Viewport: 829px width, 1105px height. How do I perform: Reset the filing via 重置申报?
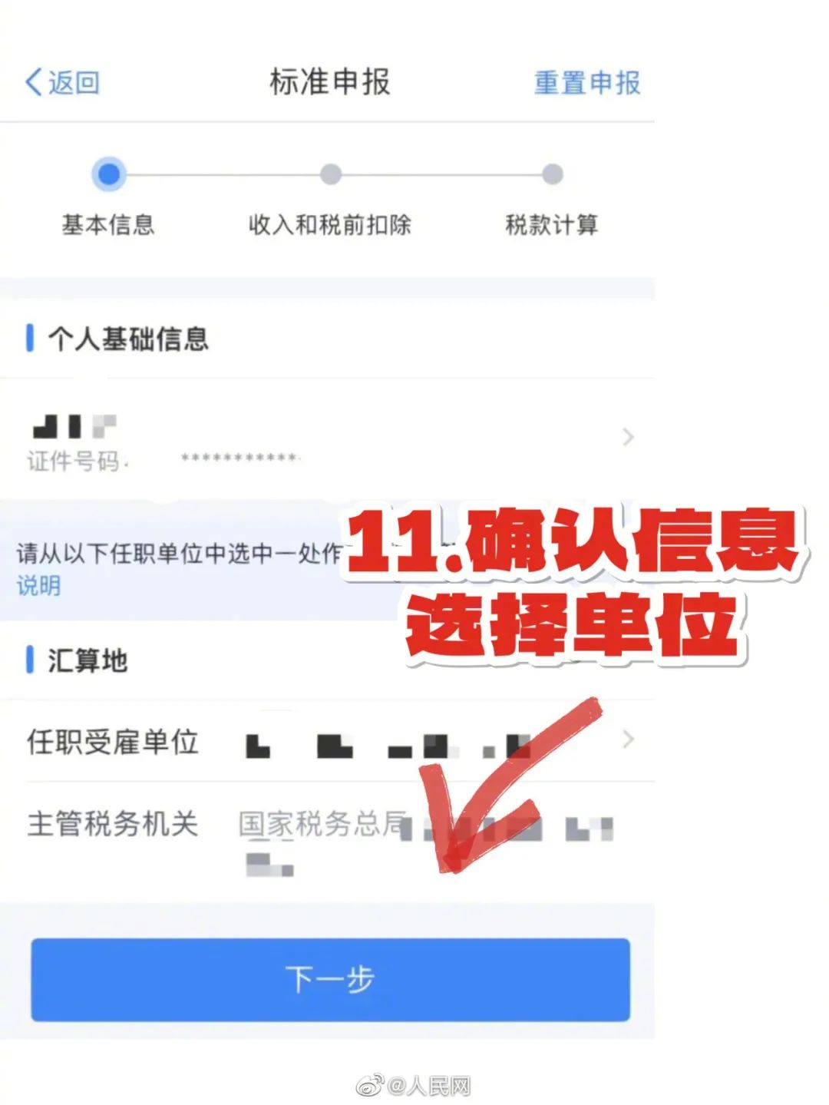[x=587, y=82]
